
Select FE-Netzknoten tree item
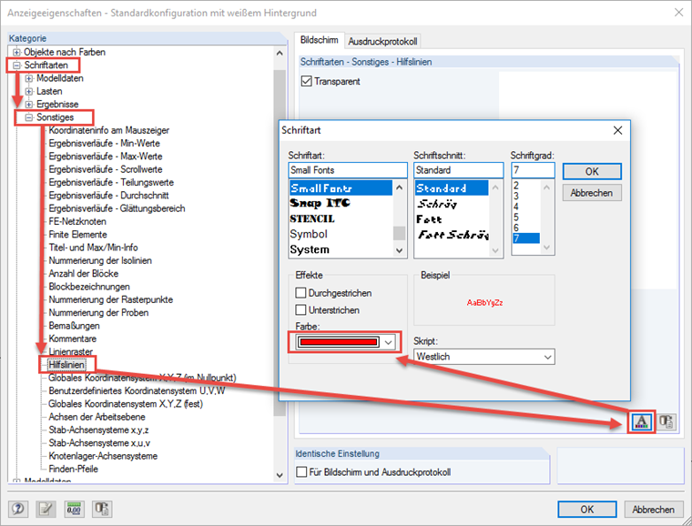point(77,221)
